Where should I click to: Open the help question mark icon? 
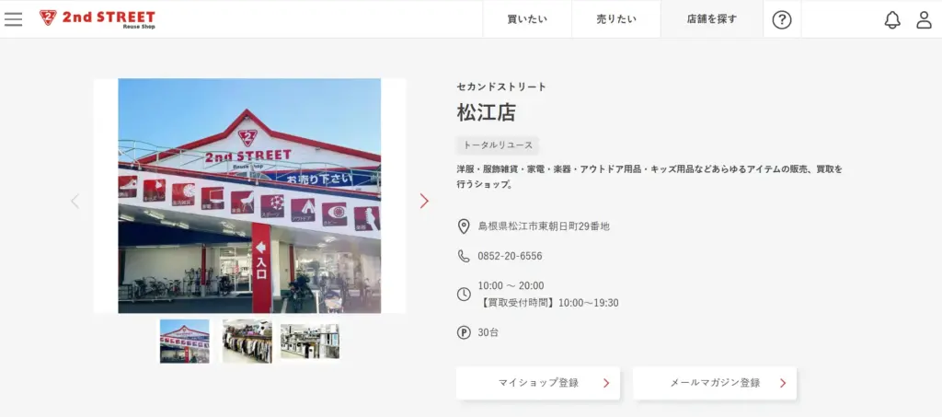[x=782, y=20]
